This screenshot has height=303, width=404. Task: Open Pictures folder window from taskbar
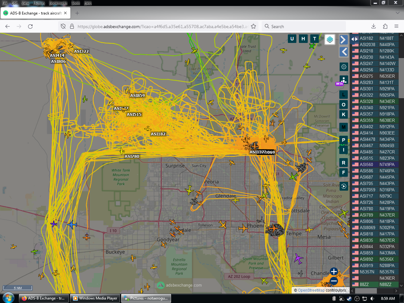point(146,298)
